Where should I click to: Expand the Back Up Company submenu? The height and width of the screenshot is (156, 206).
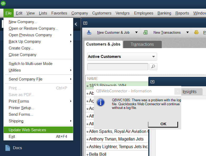coord(71,42)
